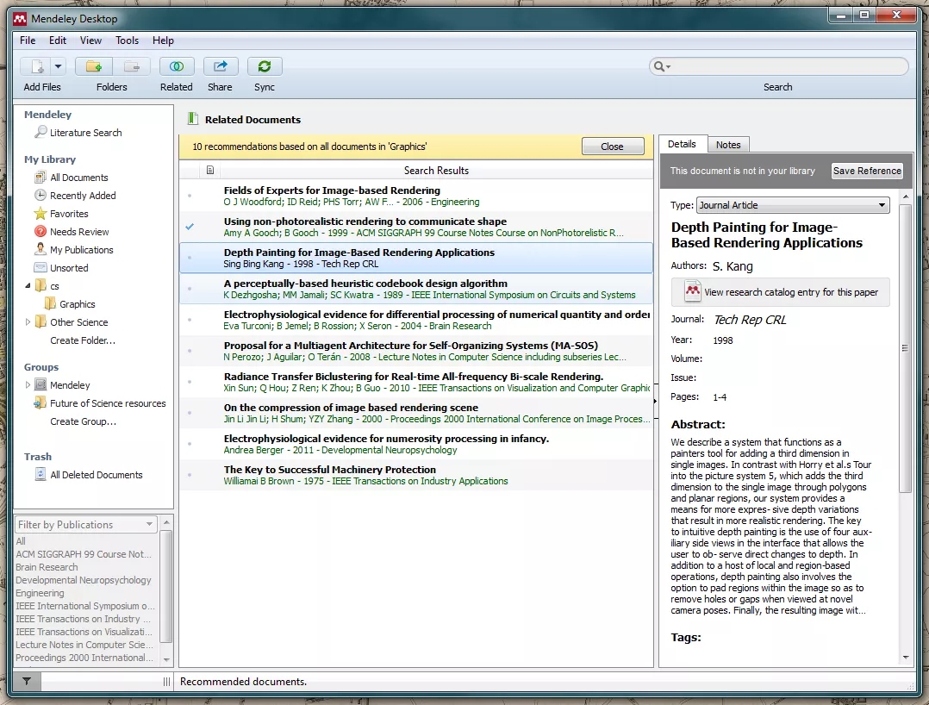Click the Search Results column header

coord(436,171)
